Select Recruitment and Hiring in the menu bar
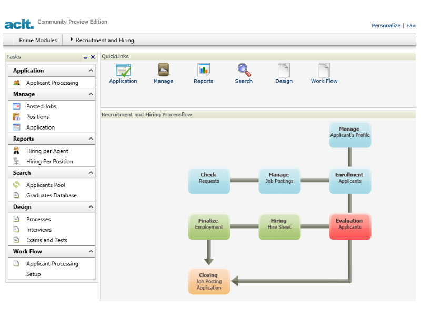The width and height of the screenshot is (421, 316). tap(105, 40)
